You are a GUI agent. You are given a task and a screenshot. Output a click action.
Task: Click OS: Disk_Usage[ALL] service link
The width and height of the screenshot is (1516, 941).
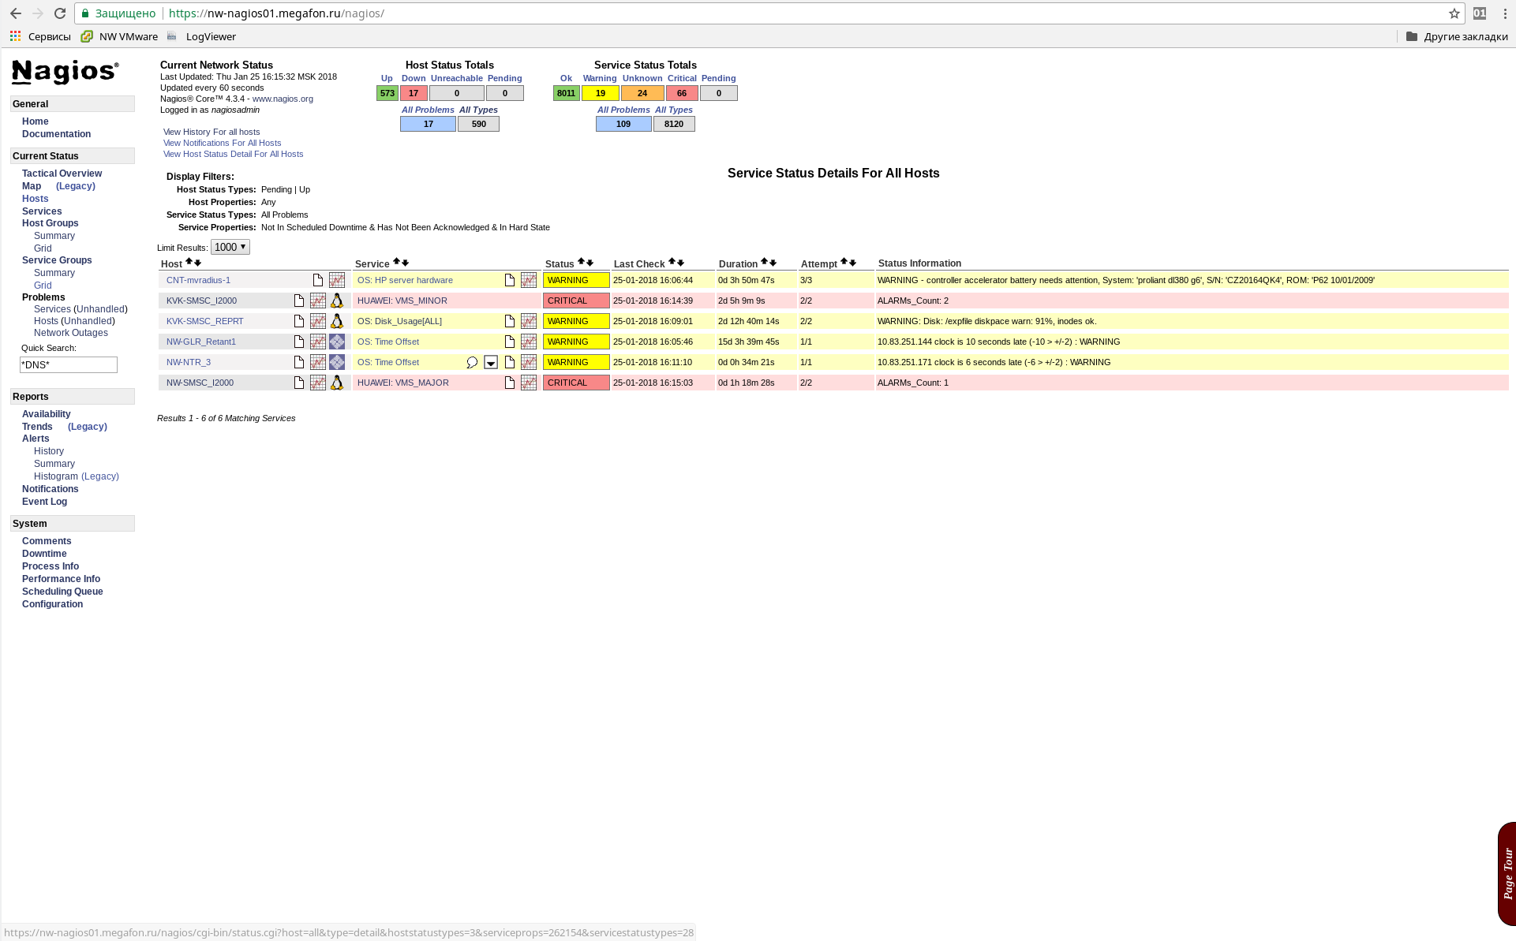[x=399, y=321]
